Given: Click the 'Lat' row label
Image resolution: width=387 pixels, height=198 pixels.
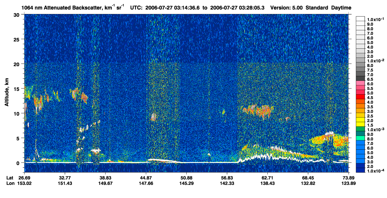Looking at the screenshot, I should [x=10, y=178].
